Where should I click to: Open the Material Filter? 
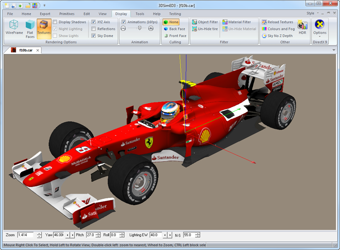tap(237, 22)
